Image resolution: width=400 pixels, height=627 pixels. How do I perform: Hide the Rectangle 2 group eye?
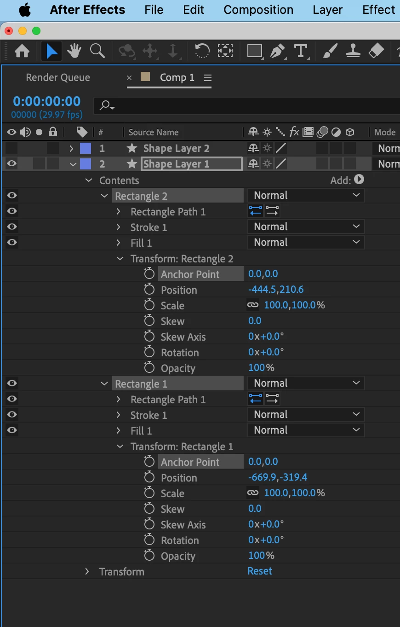(x=12, y=195)
